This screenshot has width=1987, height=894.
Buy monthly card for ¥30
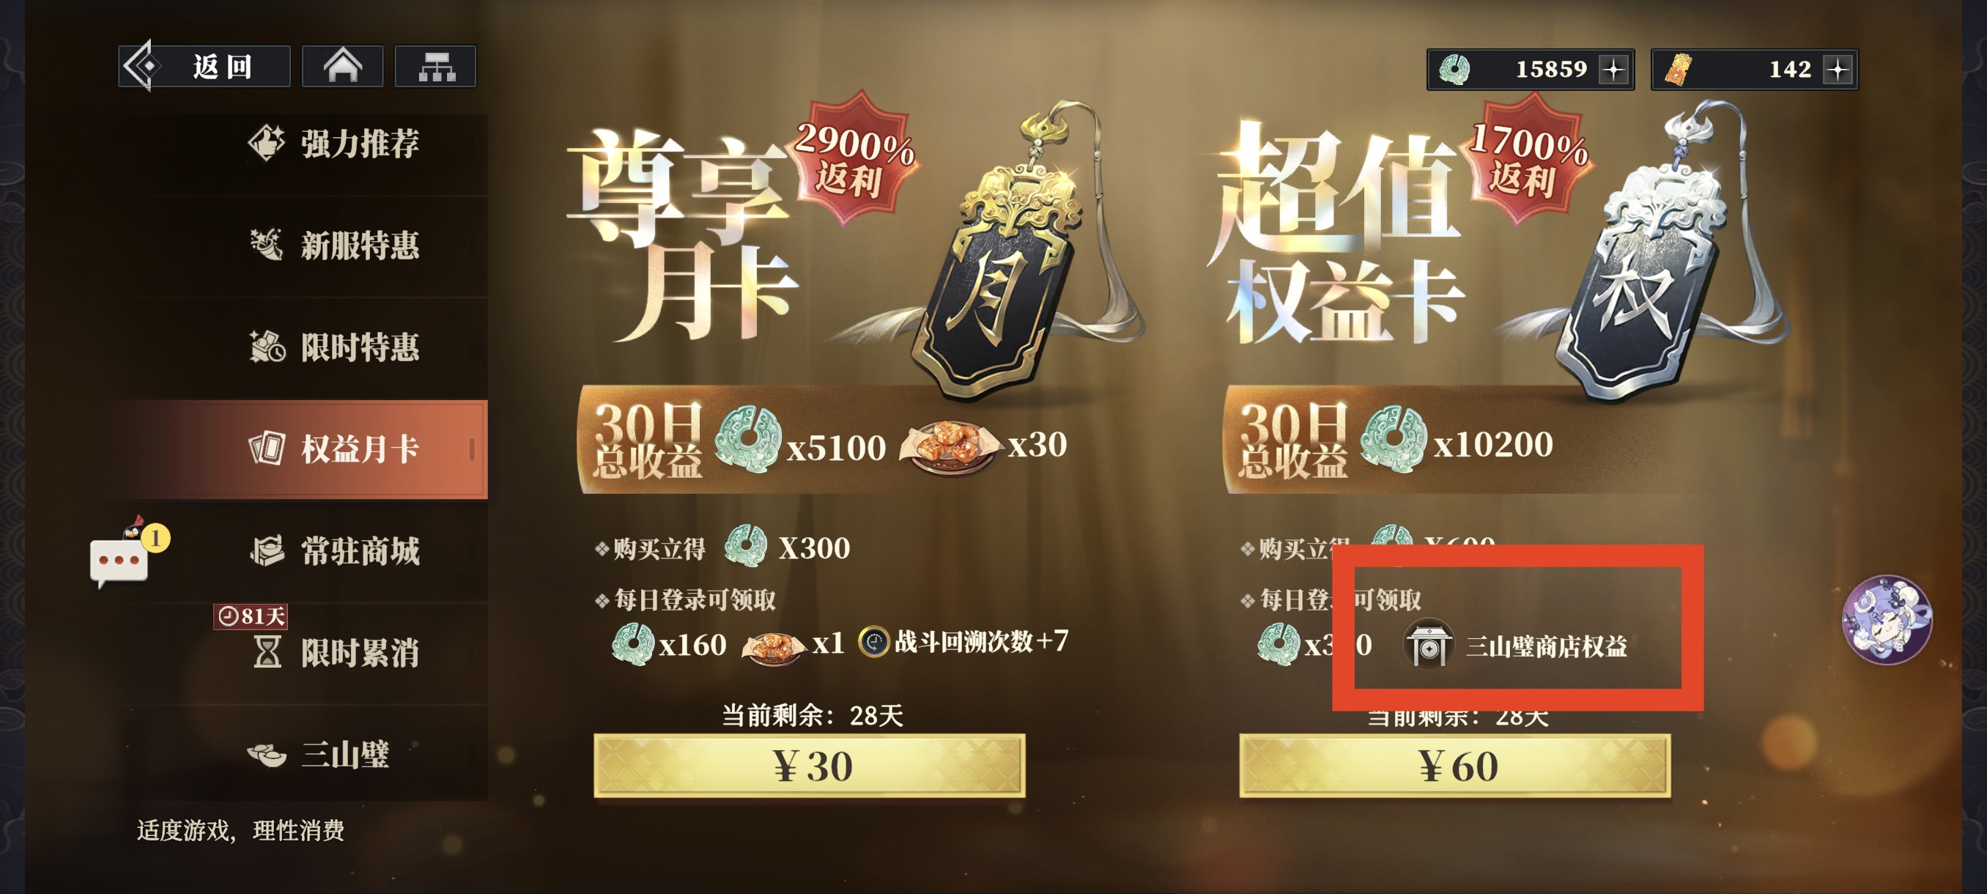tap(810, 765)
